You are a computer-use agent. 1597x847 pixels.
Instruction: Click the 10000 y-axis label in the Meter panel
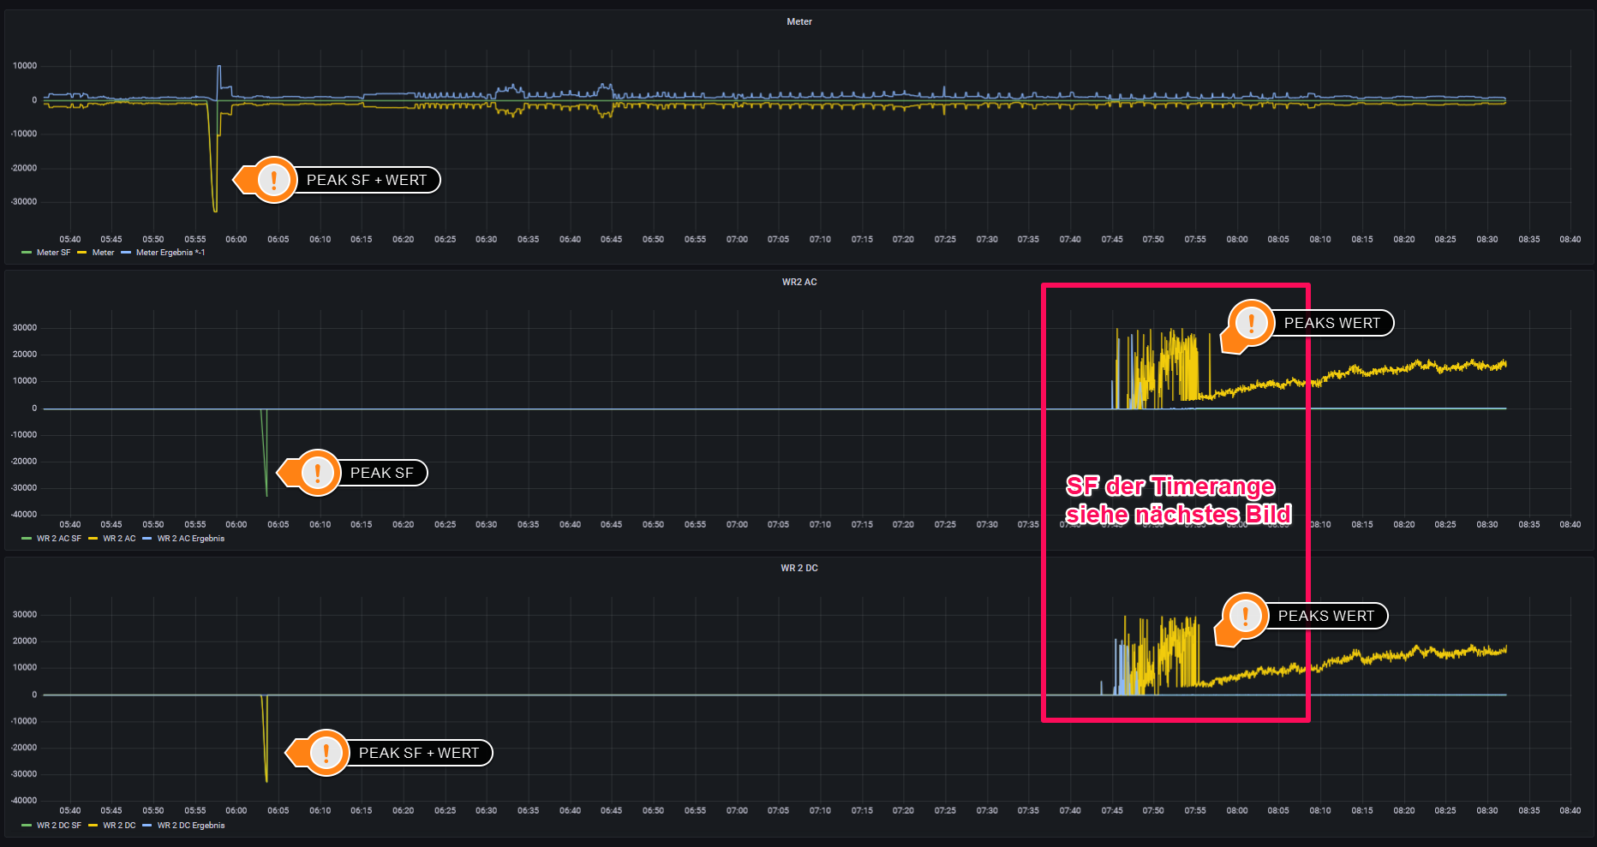pos(25,66)
